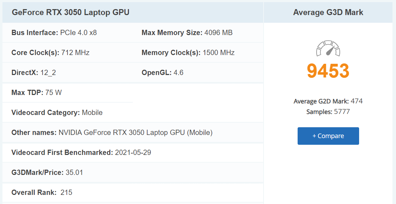Screen dimensions: 396x204
Task: Select the GeForce RTX 3050 Laptop GPU heading
Action: pos(71,12)
